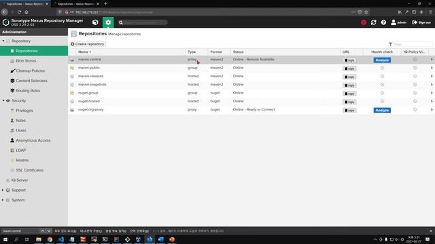Copy URL of maven-snapshots repository

[349, 85]
